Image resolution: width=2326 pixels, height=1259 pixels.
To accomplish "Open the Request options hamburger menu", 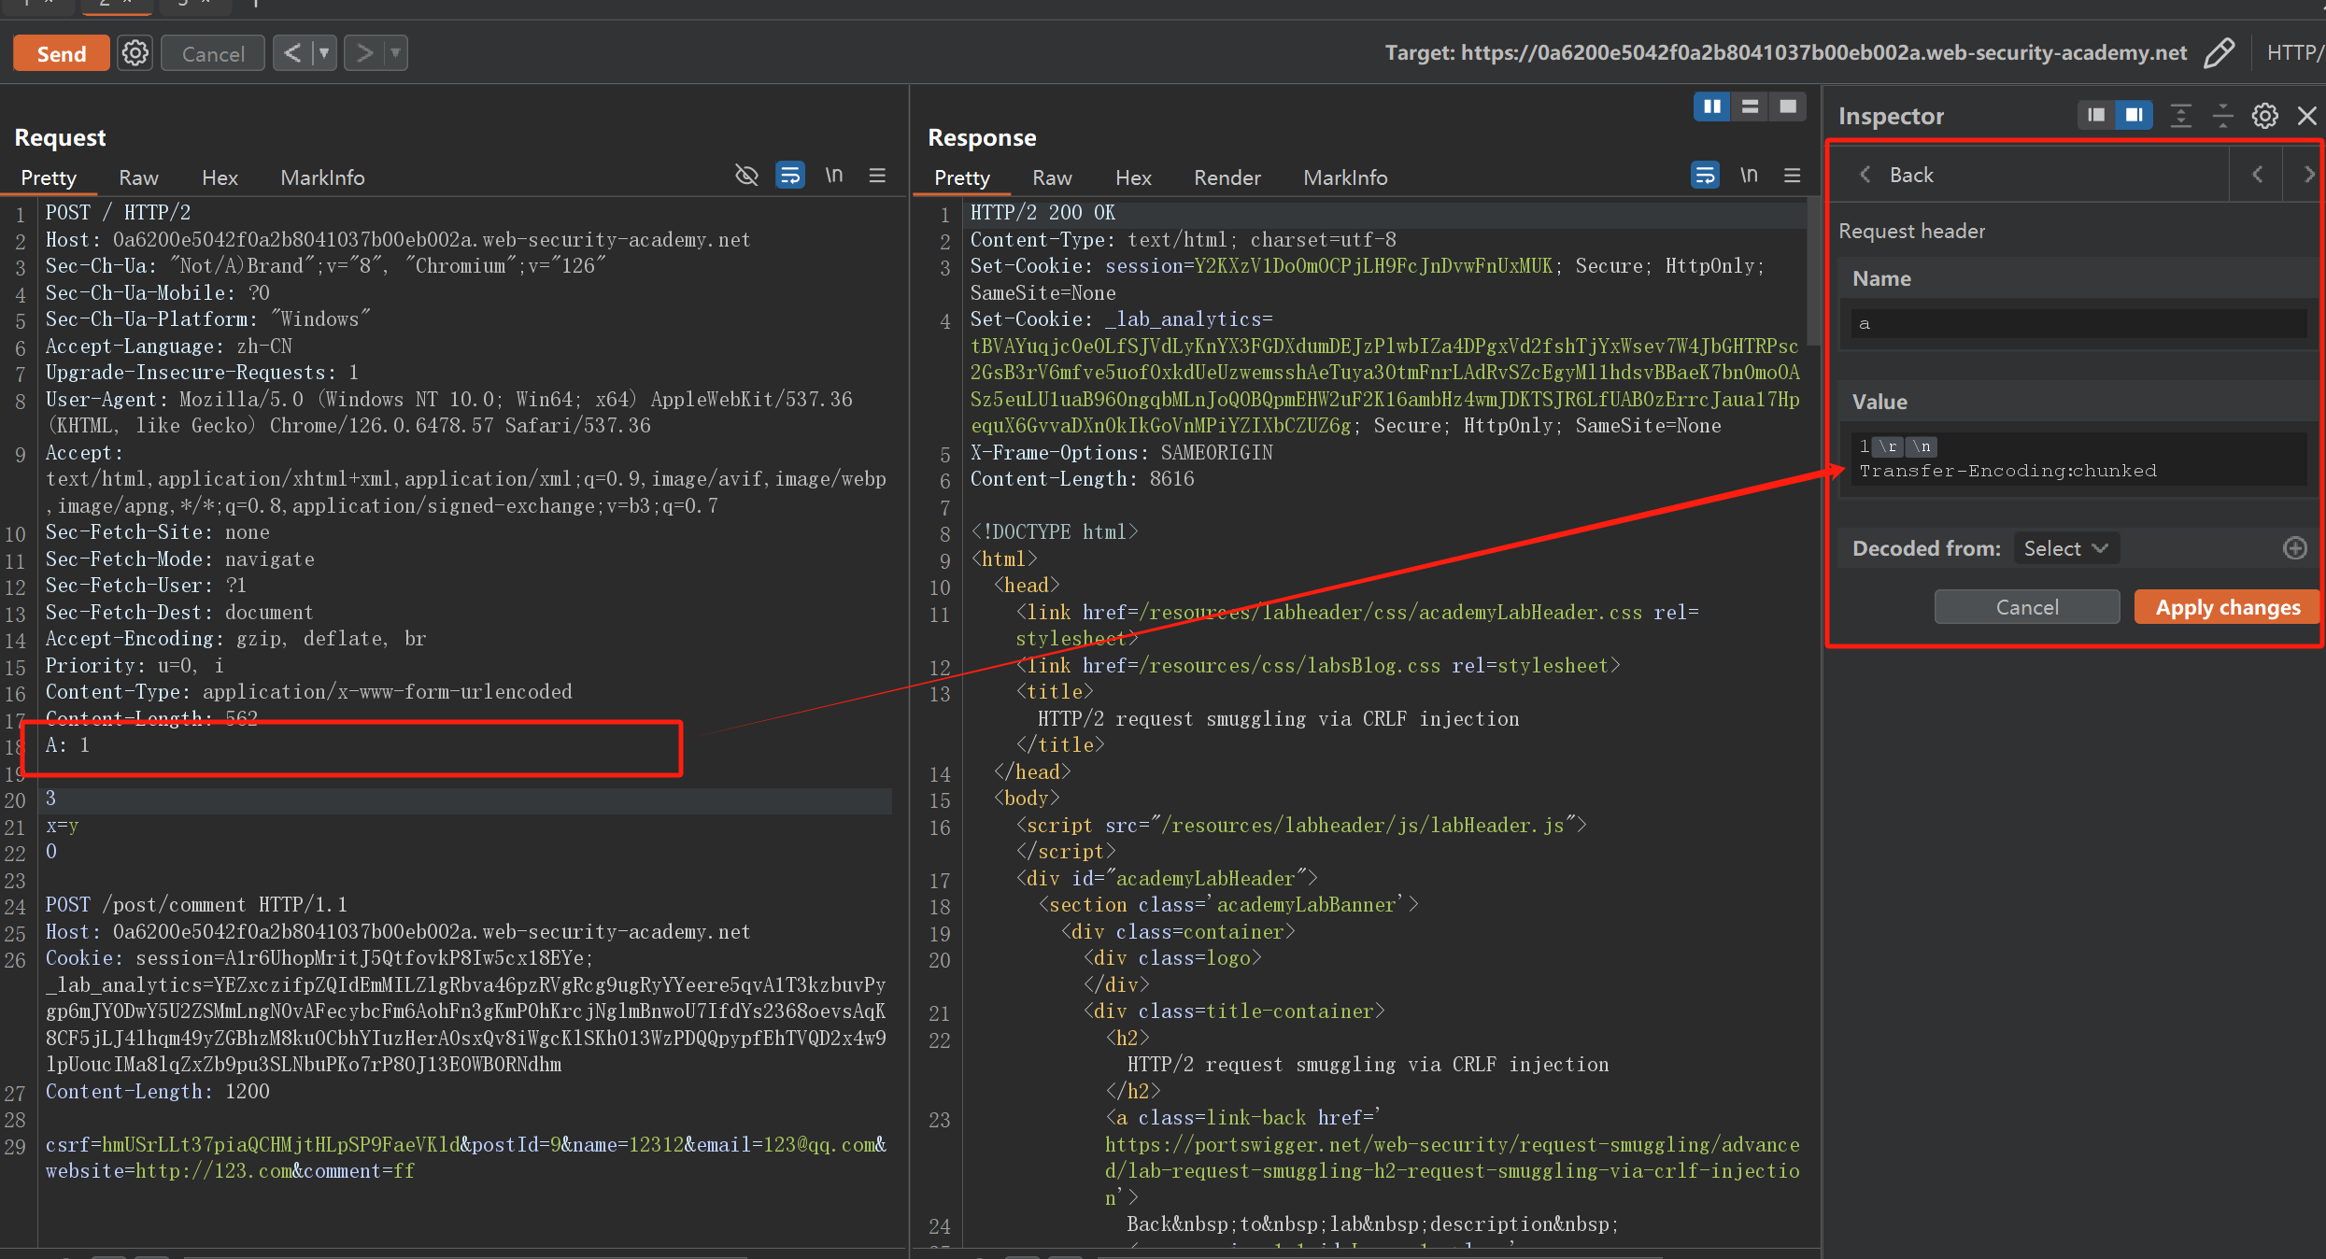I will coord(877,176).
